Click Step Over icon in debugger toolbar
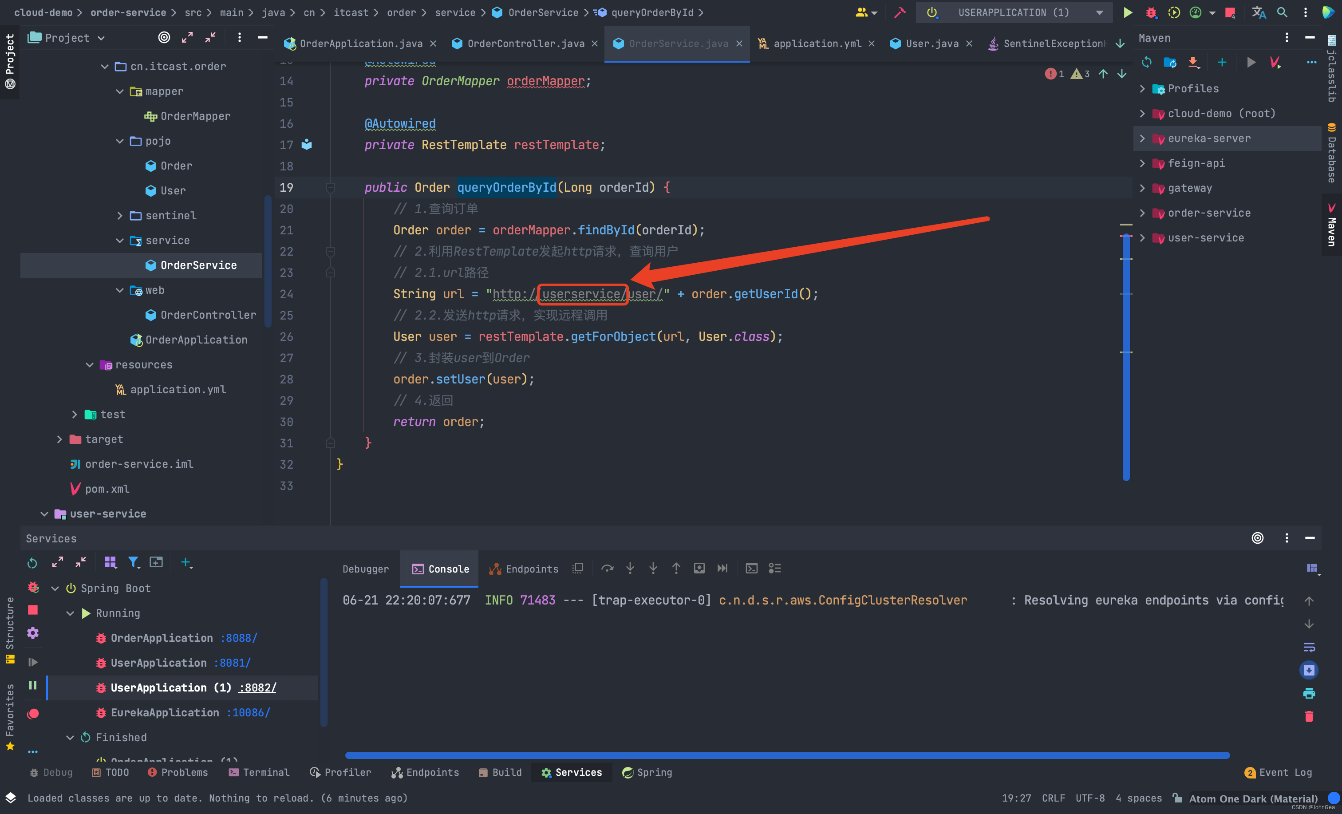The image size is (1342, 814). pos(607,568)
